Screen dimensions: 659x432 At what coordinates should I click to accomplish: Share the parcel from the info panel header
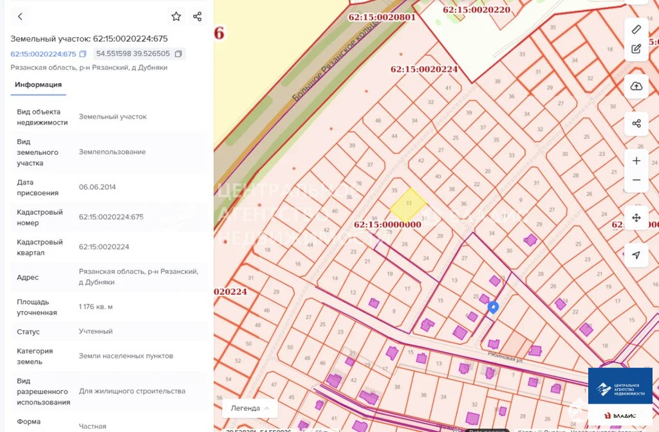tap(198, 17)
